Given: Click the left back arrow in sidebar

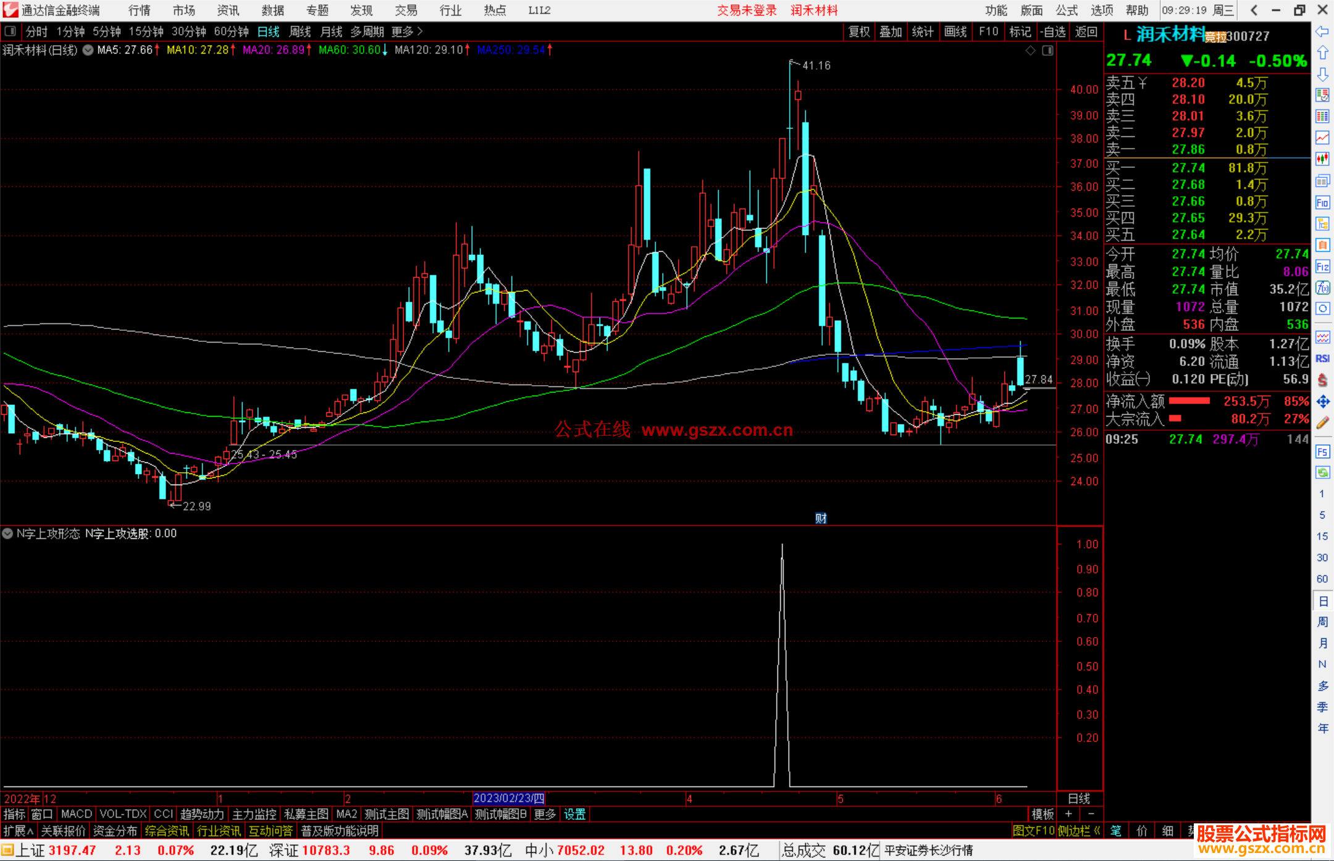Looking at the screenshot, I should 1322,31.
